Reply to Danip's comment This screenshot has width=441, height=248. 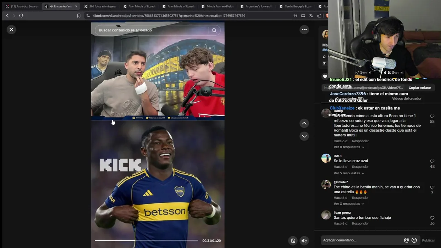click(x=360, y=141)
